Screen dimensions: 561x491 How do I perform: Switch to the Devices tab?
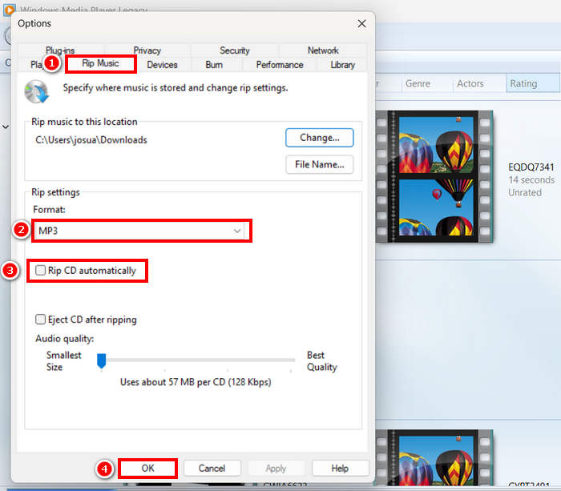162,65
